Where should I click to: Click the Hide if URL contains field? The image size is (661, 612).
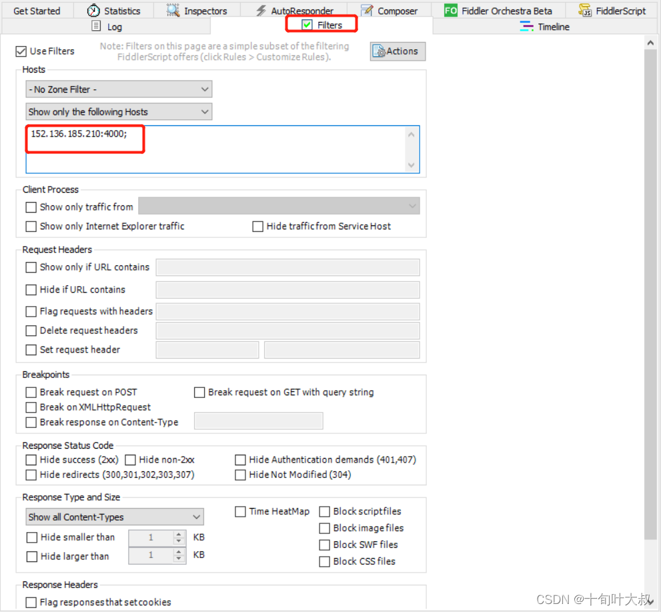[288, 290]
